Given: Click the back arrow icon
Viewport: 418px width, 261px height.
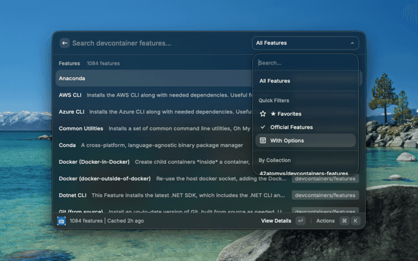Looking at the screenshot, I should tap(65, 43).
